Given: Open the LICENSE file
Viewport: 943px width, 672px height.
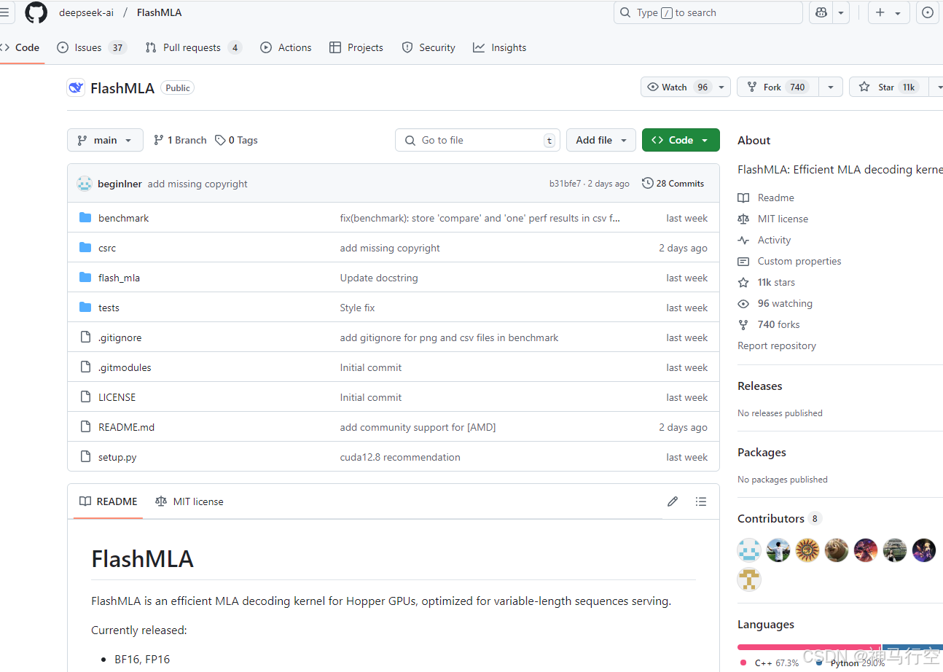Looking at the screenshot, I should pos(117,397).
